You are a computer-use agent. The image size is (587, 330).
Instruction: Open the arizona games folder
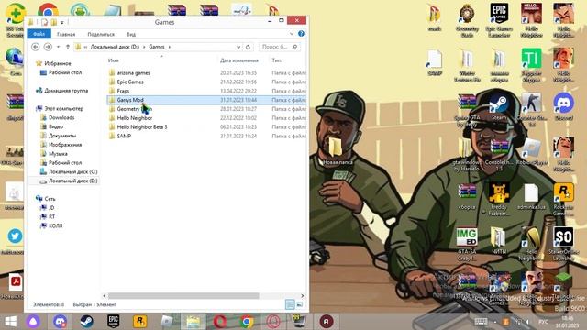pyautogui.click(x=206, y=73)
